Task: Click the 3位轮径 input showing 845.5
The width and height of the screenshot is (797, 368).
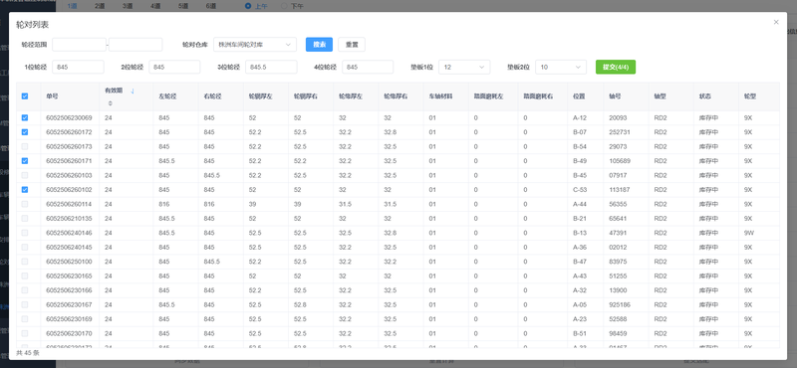Action: coord(271,67)
